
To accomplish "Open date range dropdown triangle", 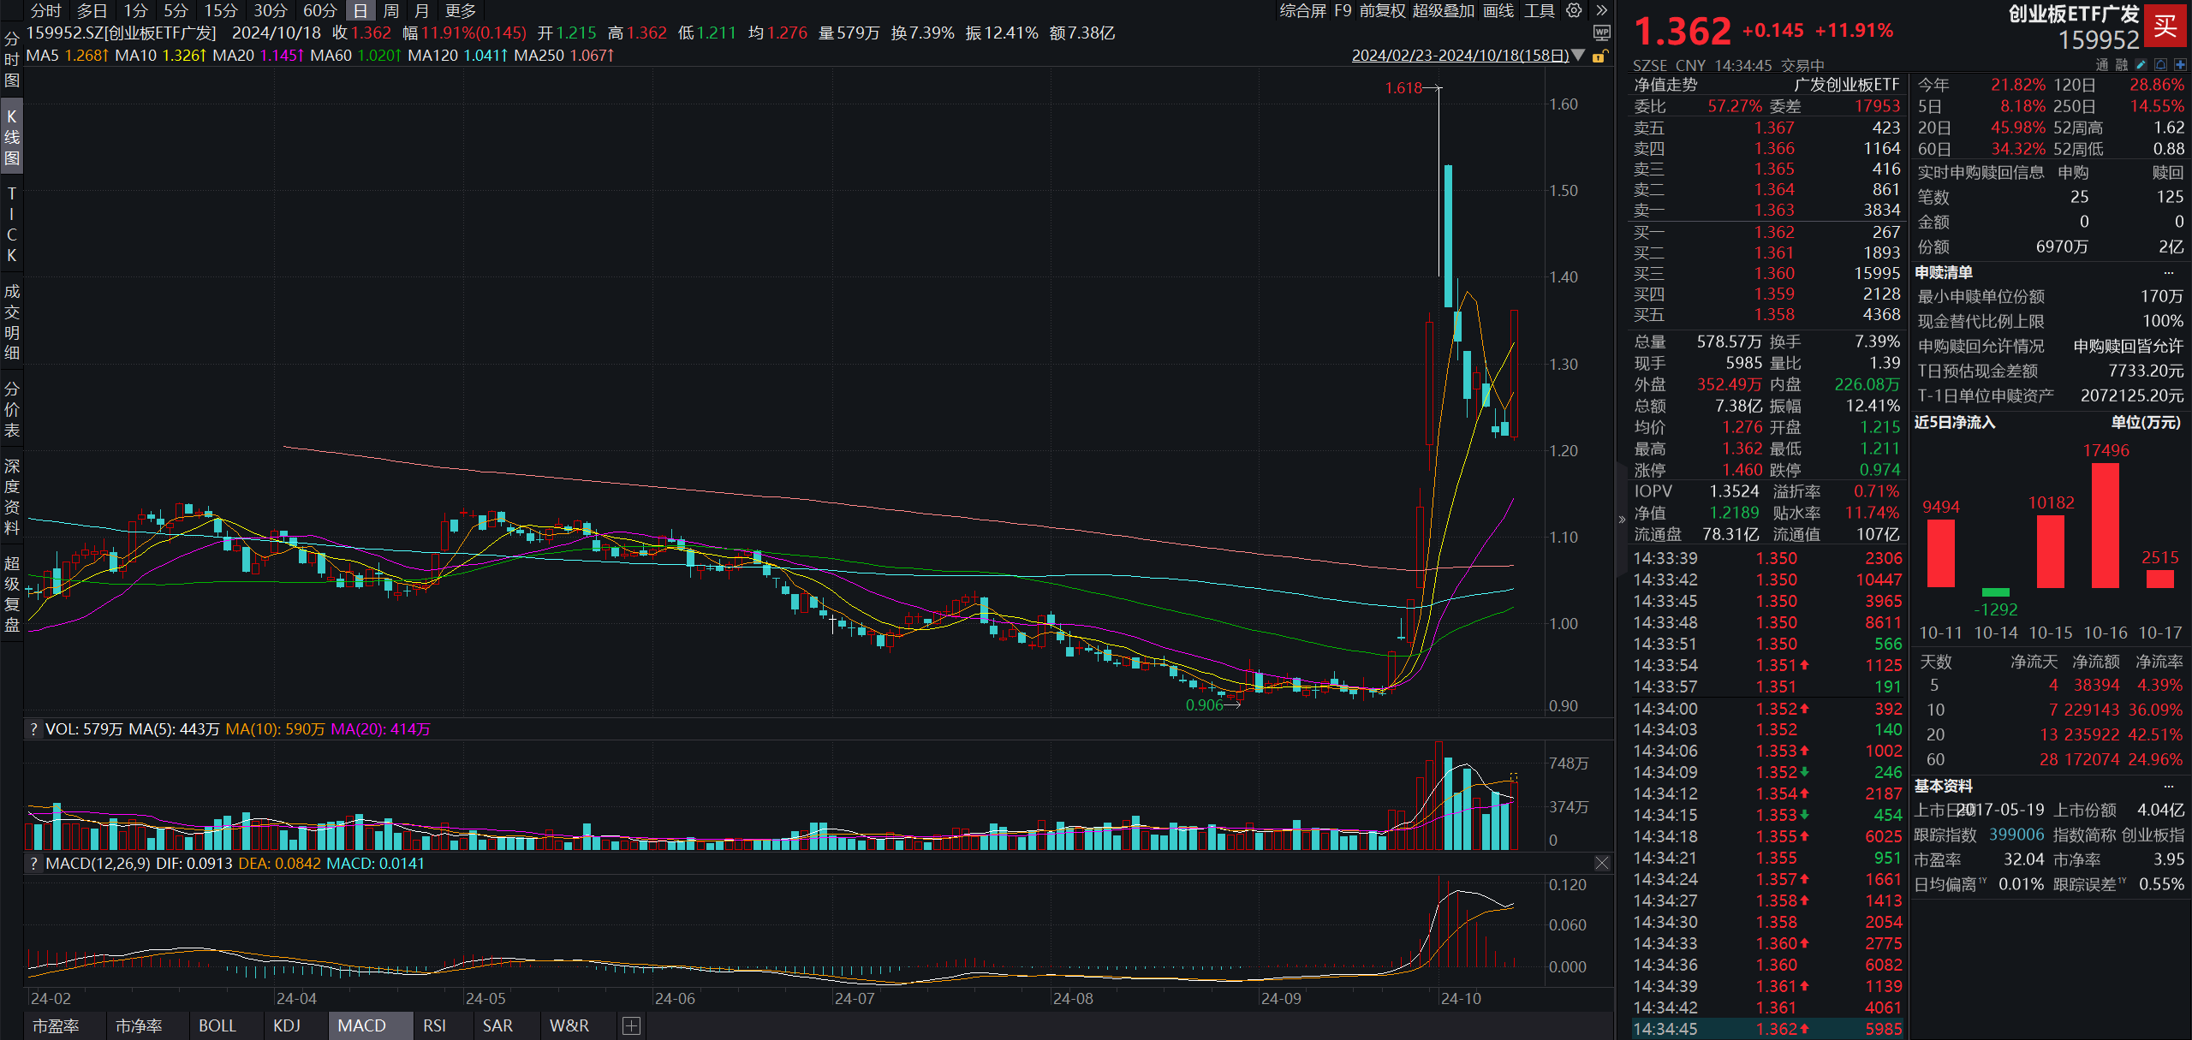I will (1578, 55).
